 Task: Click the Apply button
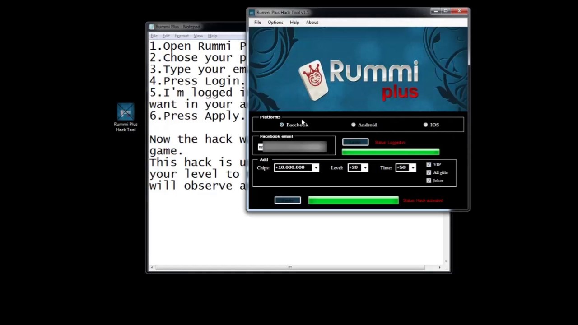288,200
